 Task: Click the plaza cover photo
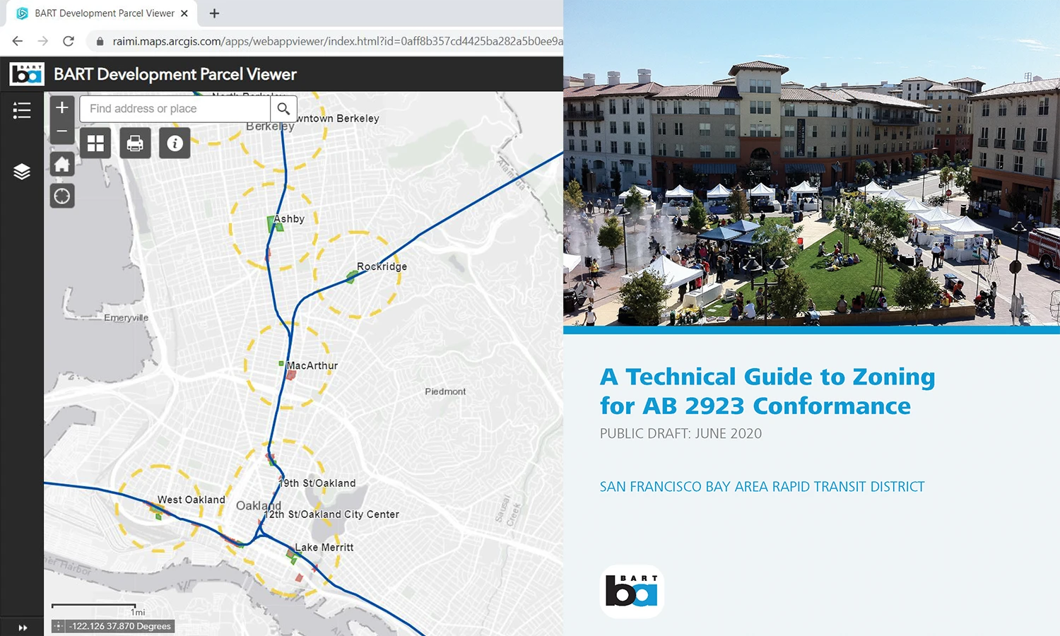coord(811,163)
